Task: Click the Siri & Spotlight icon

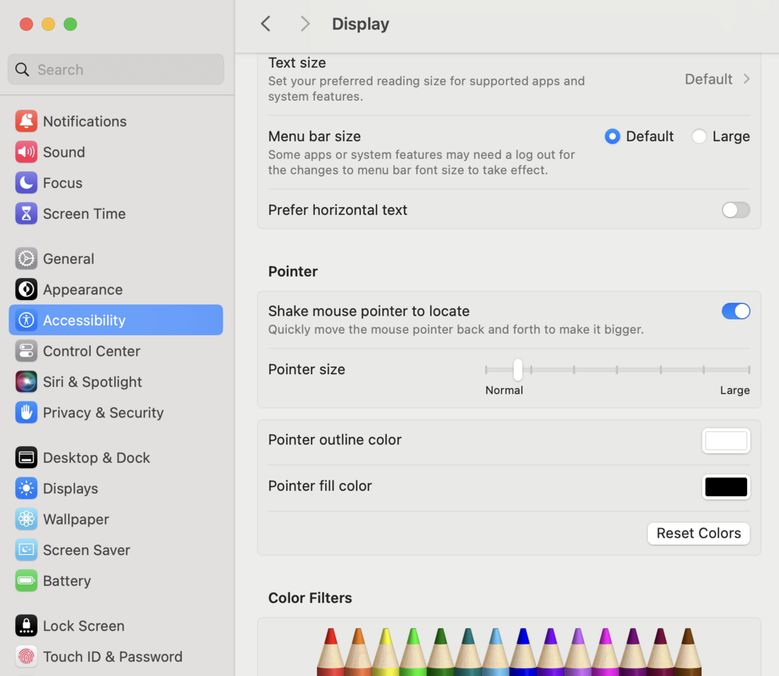Action: [26, 382]
